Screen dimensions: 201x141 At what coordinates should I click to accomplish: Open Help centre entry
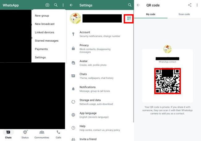pos(100,128)
